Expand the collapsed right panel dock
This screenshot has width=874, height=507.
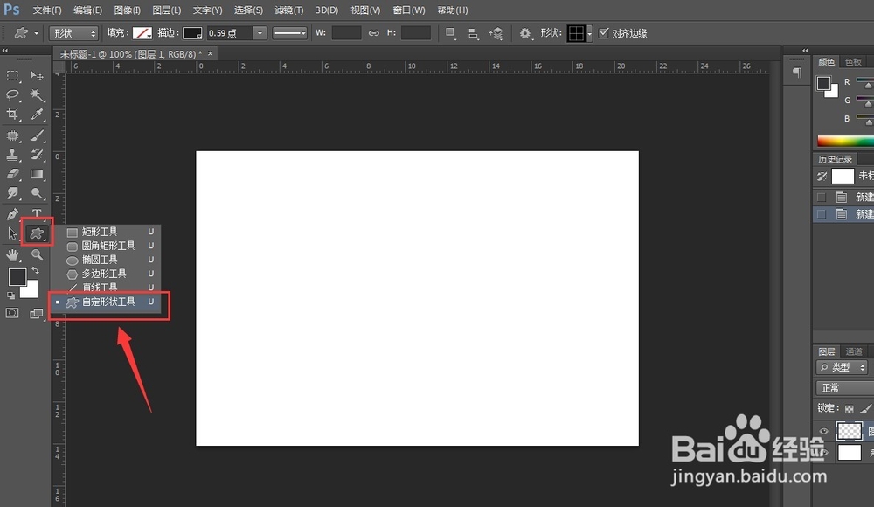click(805, 50)
